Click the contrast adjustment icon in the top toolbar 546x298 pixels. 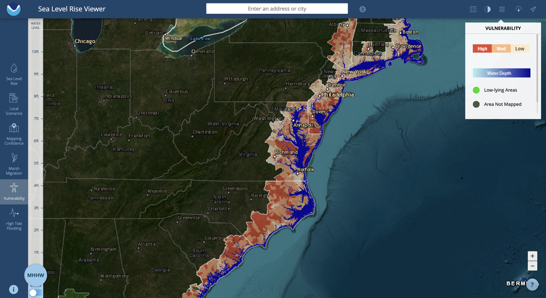tap(488, 9)
